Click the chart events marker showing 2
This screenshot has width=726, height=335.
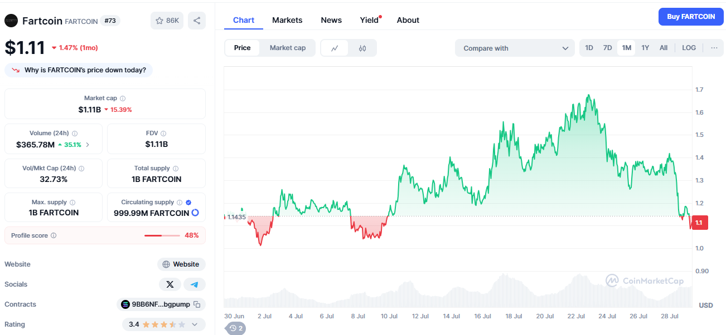(236, 328)
